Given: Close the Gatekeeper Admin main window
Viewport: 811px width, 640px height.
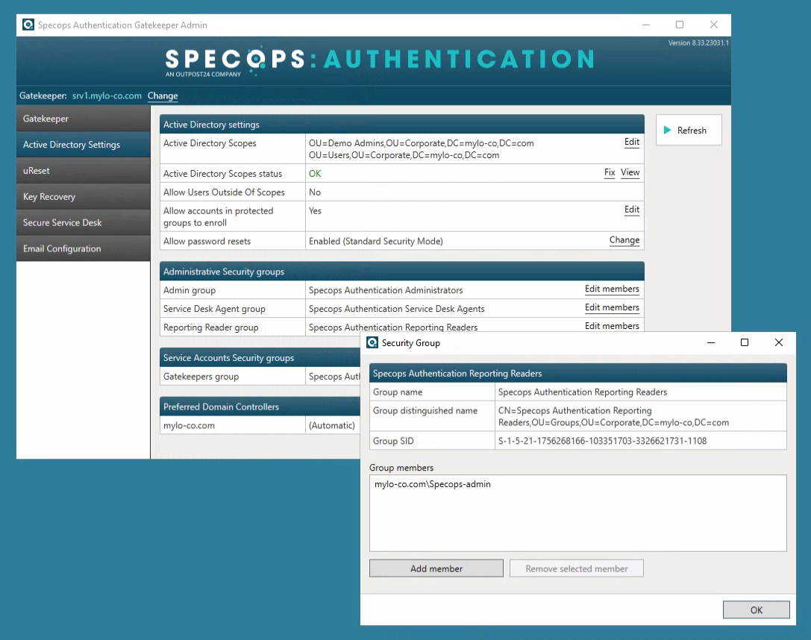Looking at the screenshot, I should [714, 25].
